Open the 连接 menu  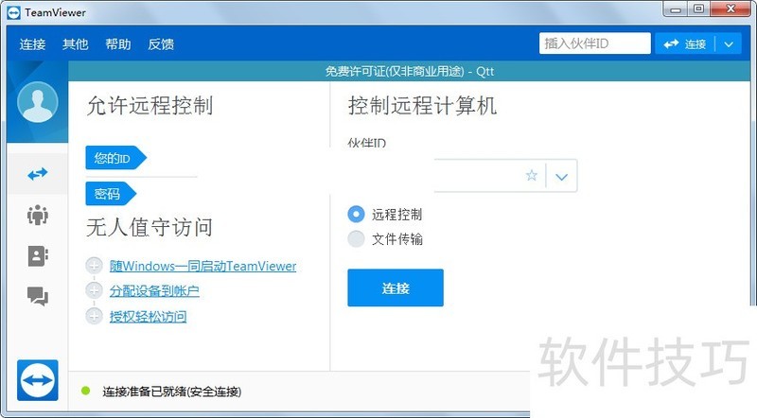(x=32, y=44)
